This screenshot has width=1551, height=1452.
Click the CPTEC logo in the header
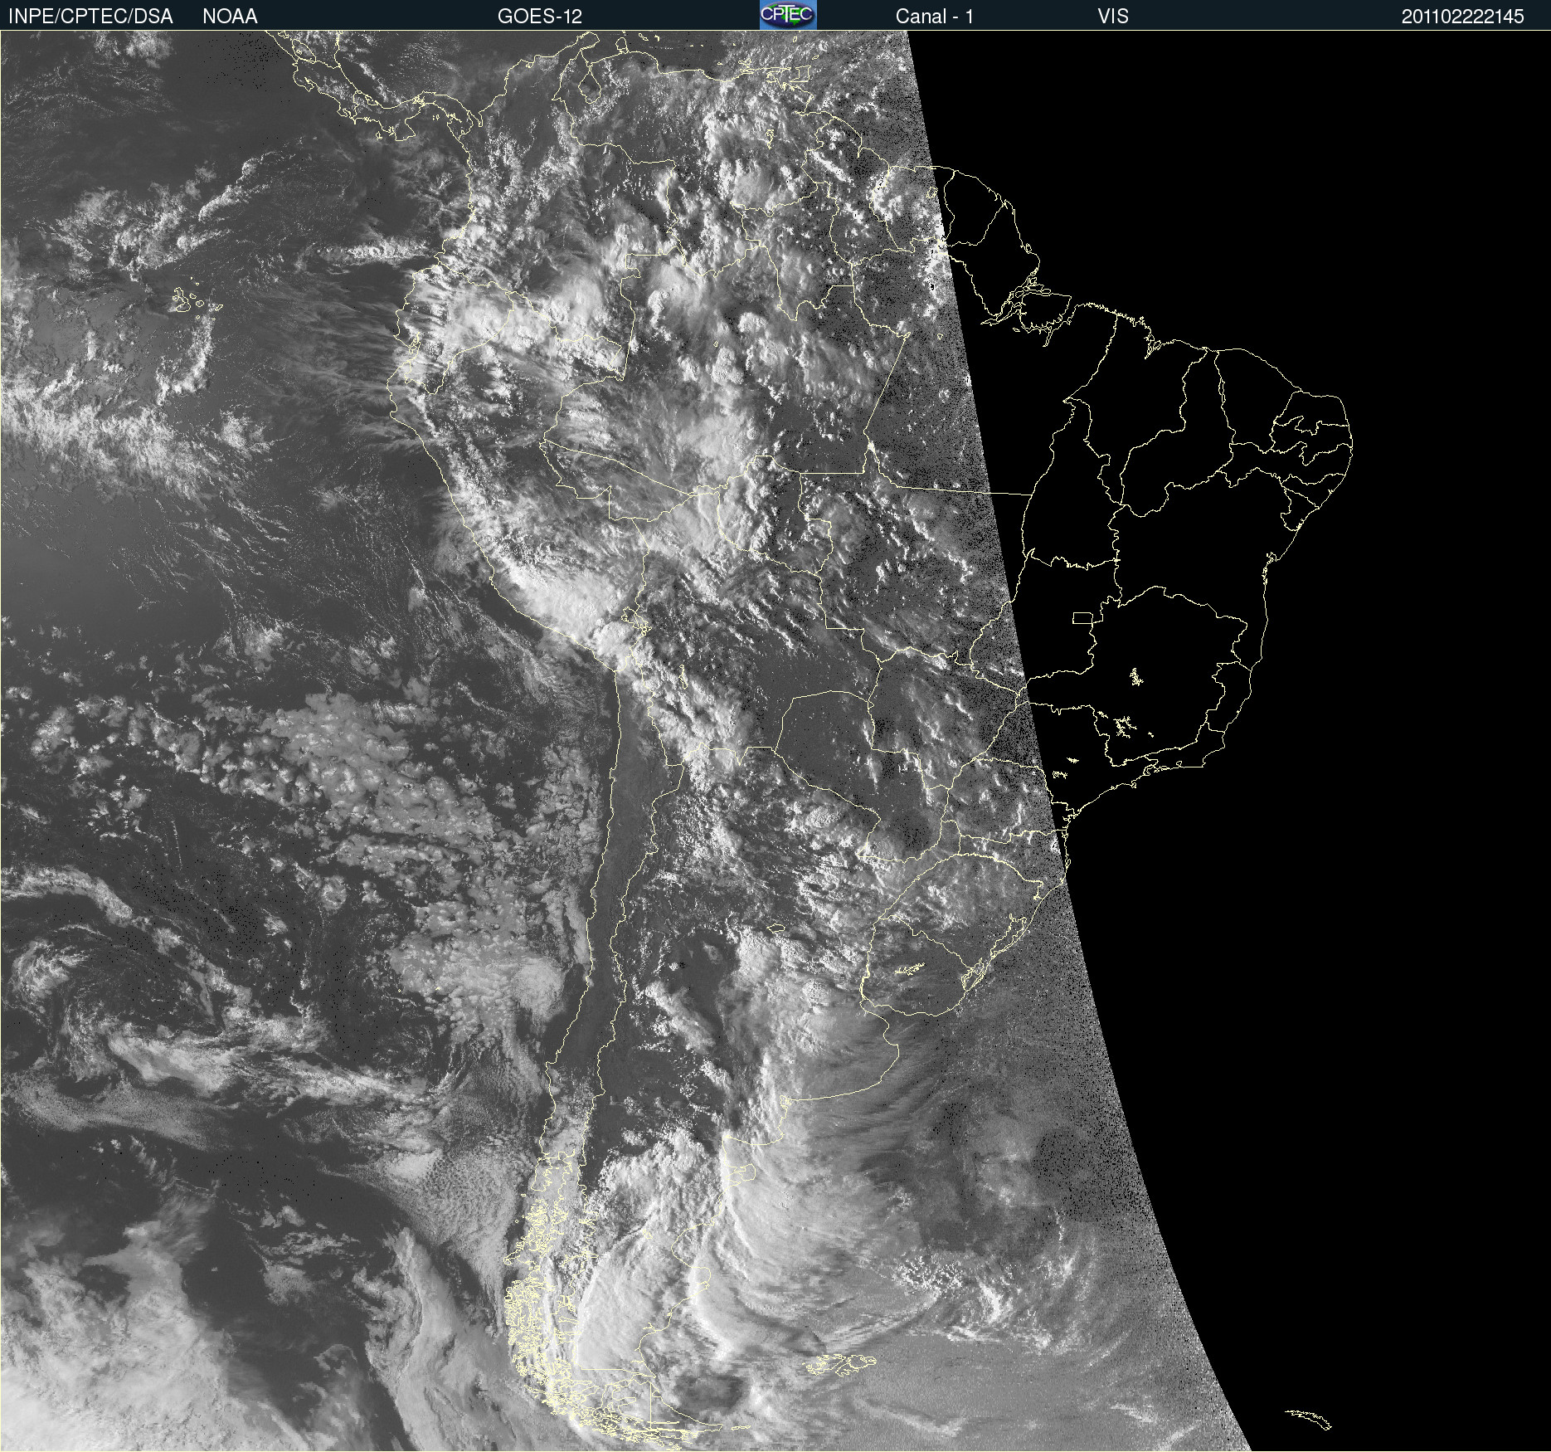pos(788,15)
